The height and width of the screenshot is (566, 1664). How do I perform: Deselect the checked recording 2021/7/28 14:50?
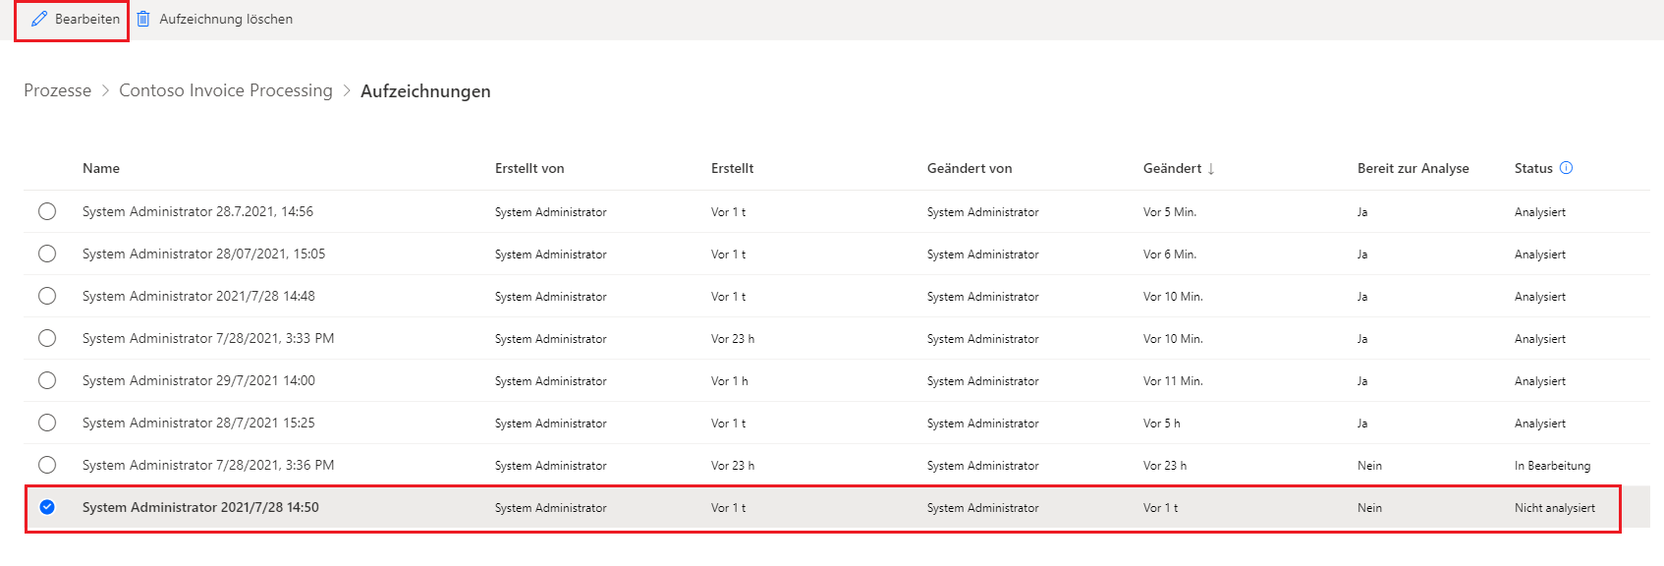47,507
